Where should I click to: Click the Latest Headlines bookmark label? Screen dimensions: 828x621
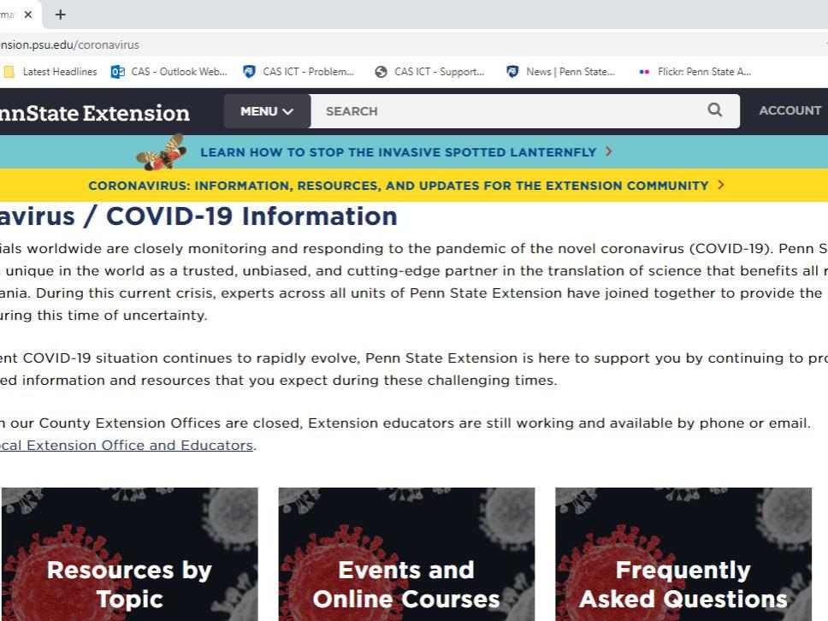click(x=60, y=72)
